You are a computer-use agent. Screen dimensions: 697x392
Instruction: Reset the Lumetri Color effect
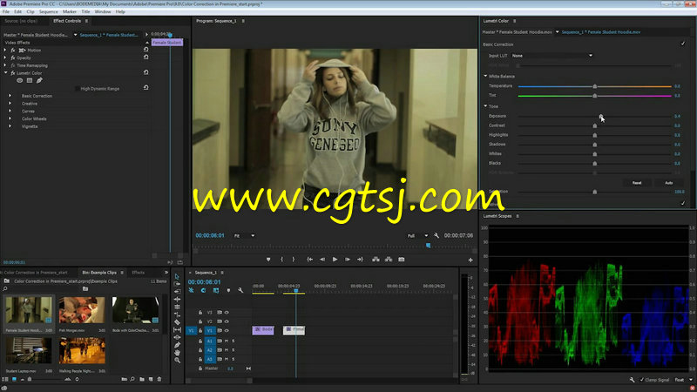(145, 72)
